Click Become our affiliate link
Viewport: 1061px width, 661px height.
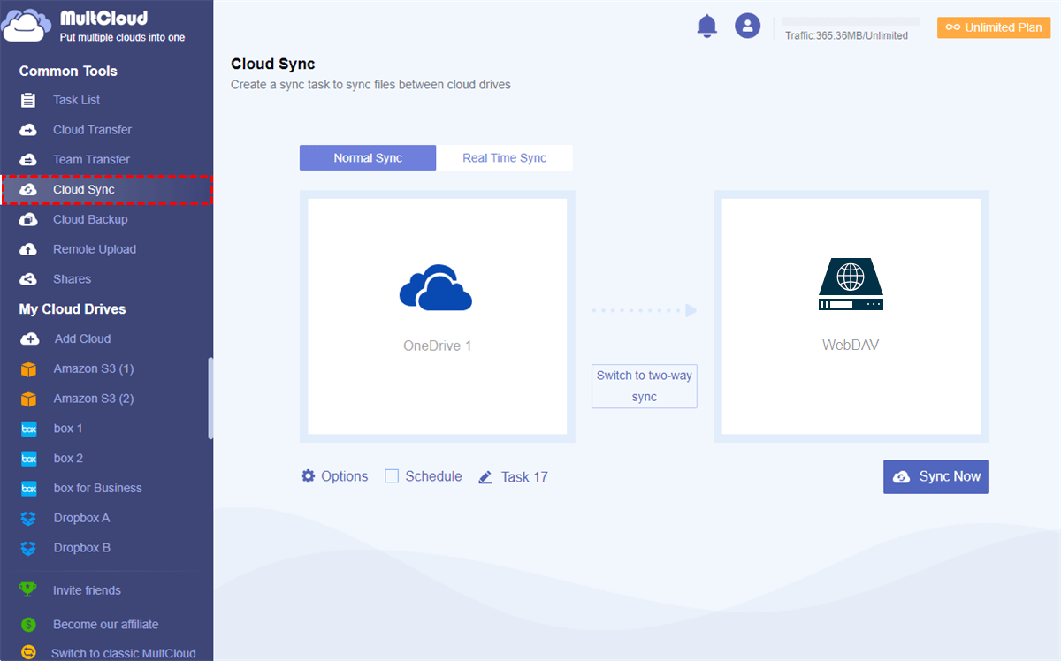tap(106, 625)
